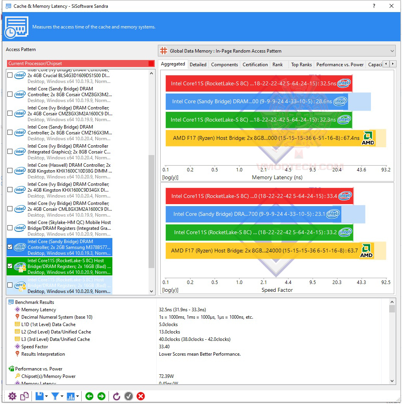
Task: Select the Memory Latency result row
Action: coord(198,309)
